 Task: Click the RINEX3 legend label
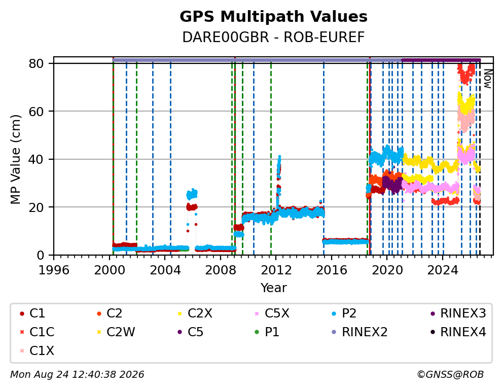coord(463,313)
